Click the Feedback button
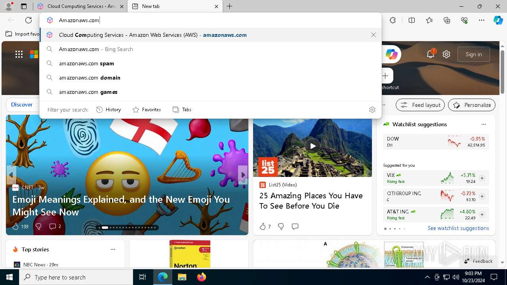 pyautogui.click(x=478, y=261)
